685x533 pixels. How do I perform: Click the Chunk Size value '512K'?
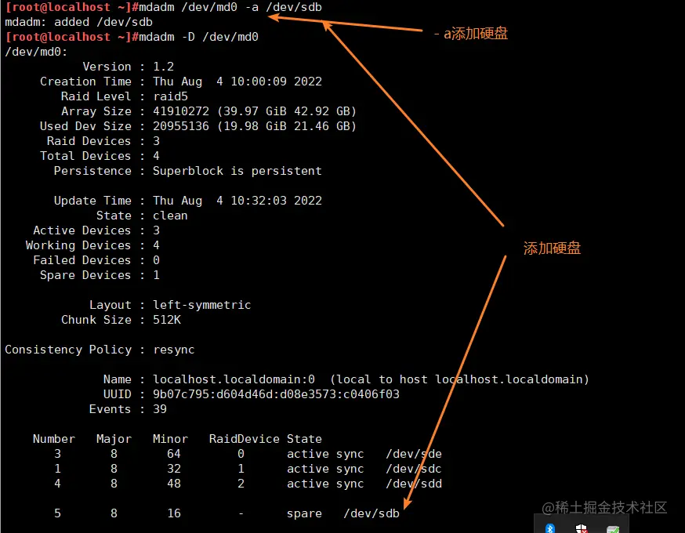pos(167,320)
